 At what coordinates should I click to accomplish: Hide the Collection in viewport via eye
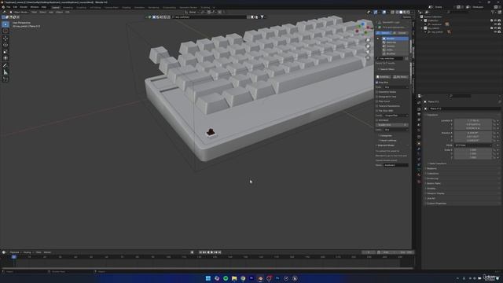(495, 20)
